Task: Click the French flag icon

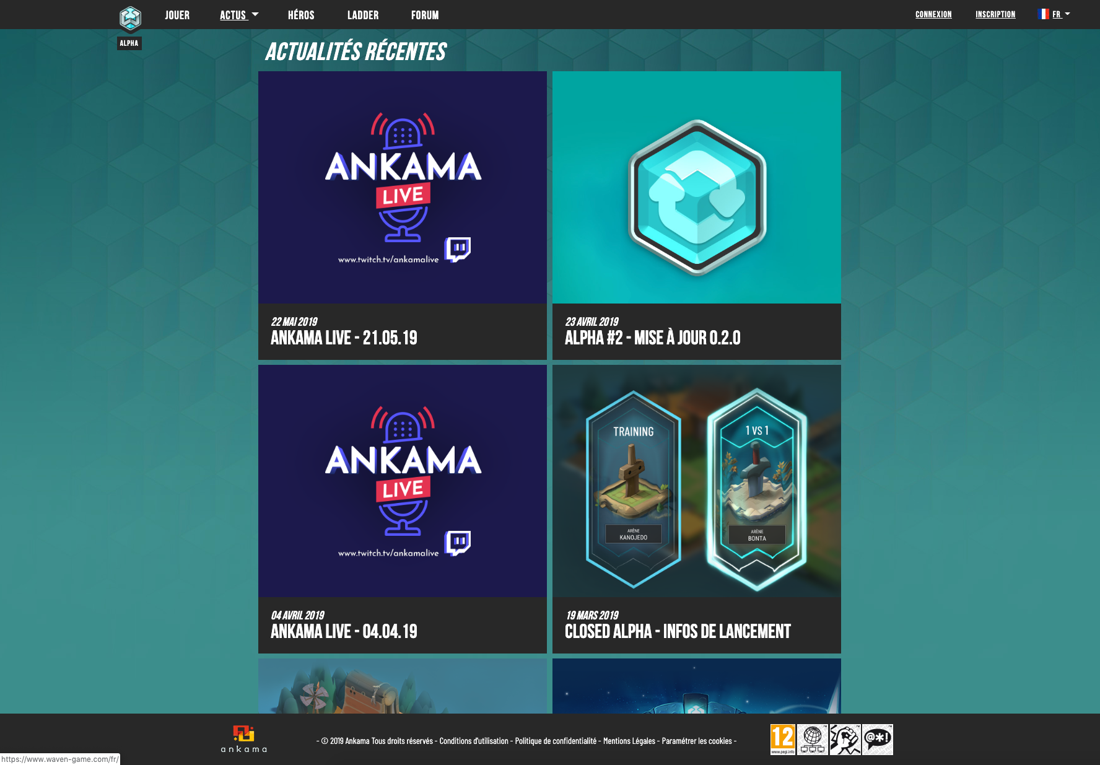Action: 1043,14
